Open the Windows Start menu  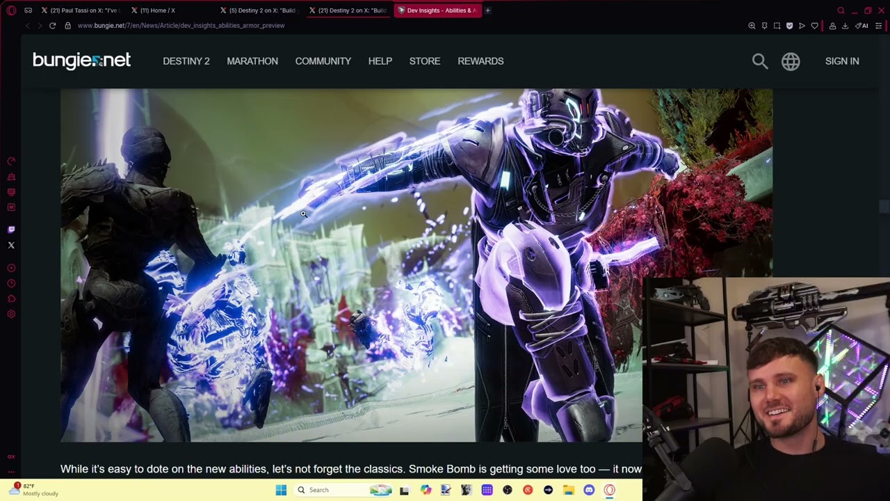point(281,490)
